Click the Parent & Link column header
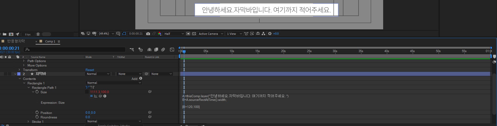Screen dimensions: 497x126 pyautogui.click(x=152, y=57)
